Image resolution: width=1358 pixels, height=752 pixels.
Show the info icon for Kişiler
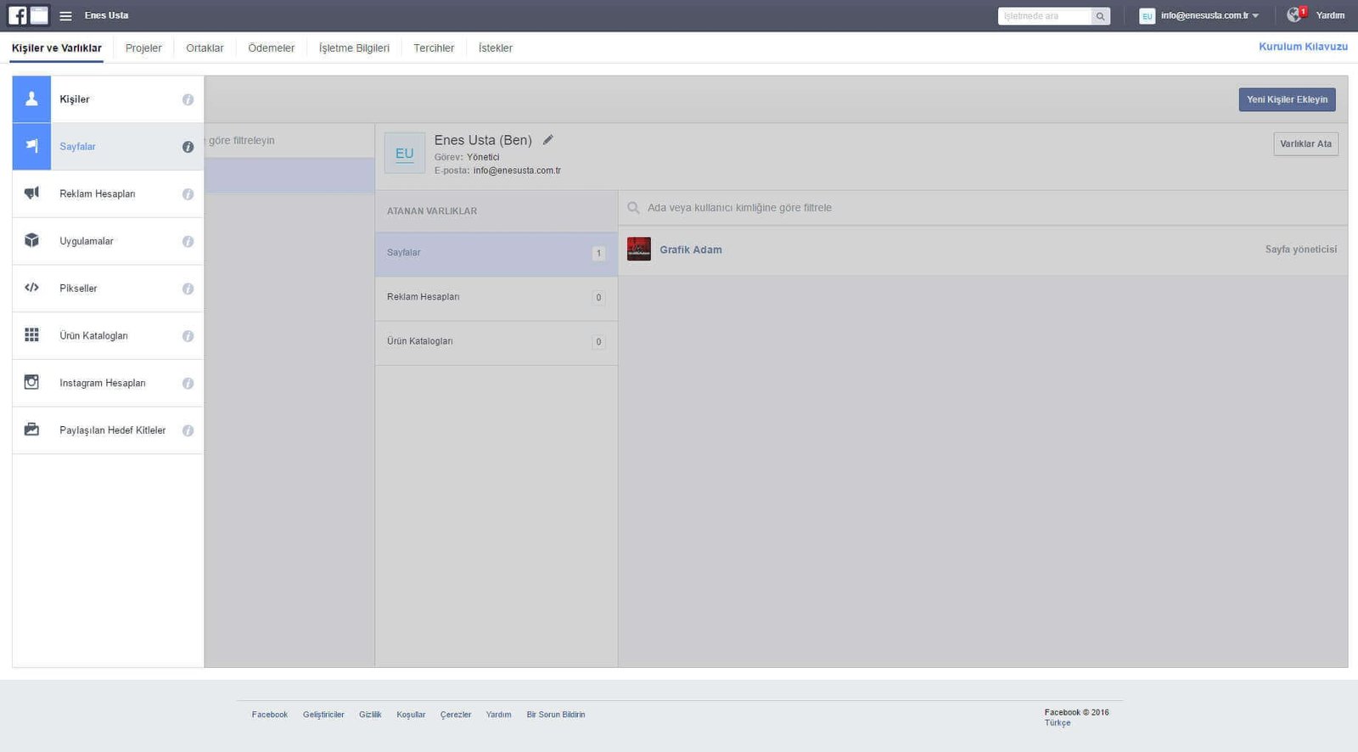pyautogui.click(x=188, y=99)
